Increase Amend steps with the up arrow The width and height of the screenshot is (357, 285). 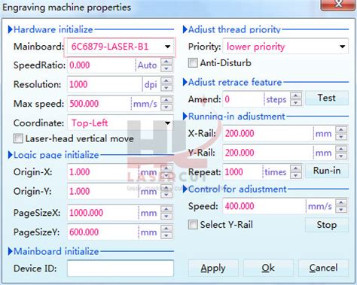[296, 96]
